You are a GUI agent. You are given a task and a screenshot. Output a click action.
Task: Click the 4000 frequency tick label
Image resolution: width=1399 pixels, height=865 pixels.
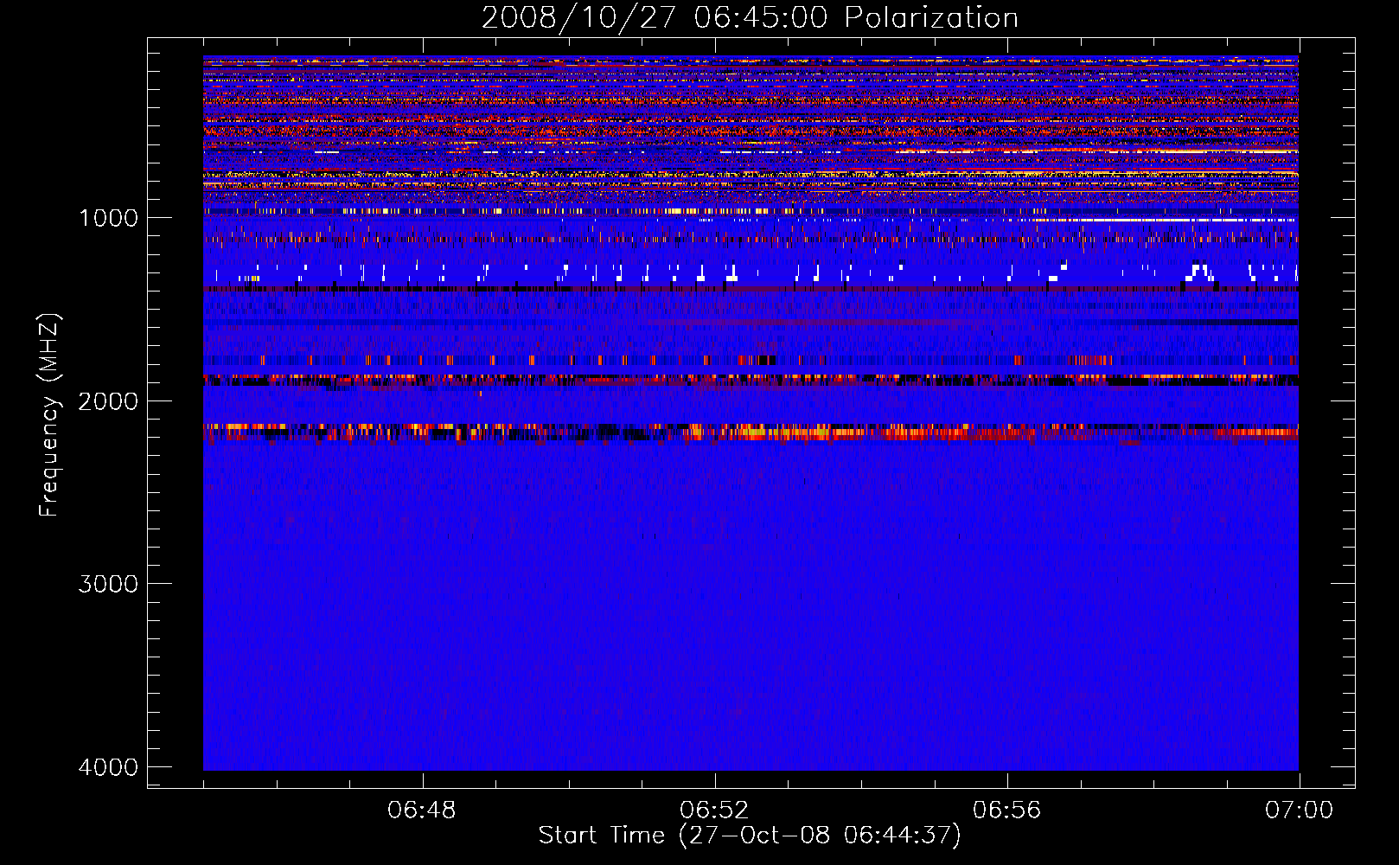108,767
